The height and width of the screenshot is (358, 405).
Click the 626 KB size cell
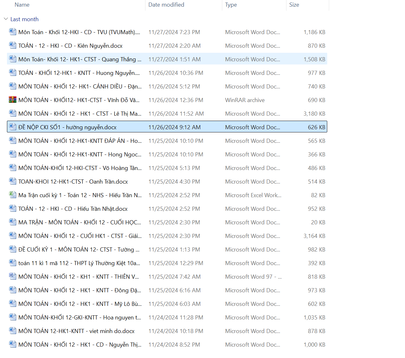pyautogui.click(x=316, y=127)
